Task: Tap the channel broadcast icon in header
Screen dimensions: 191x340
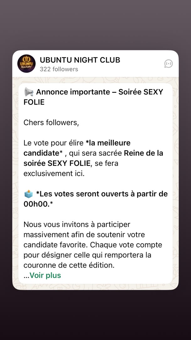Action: coord(168,64)
